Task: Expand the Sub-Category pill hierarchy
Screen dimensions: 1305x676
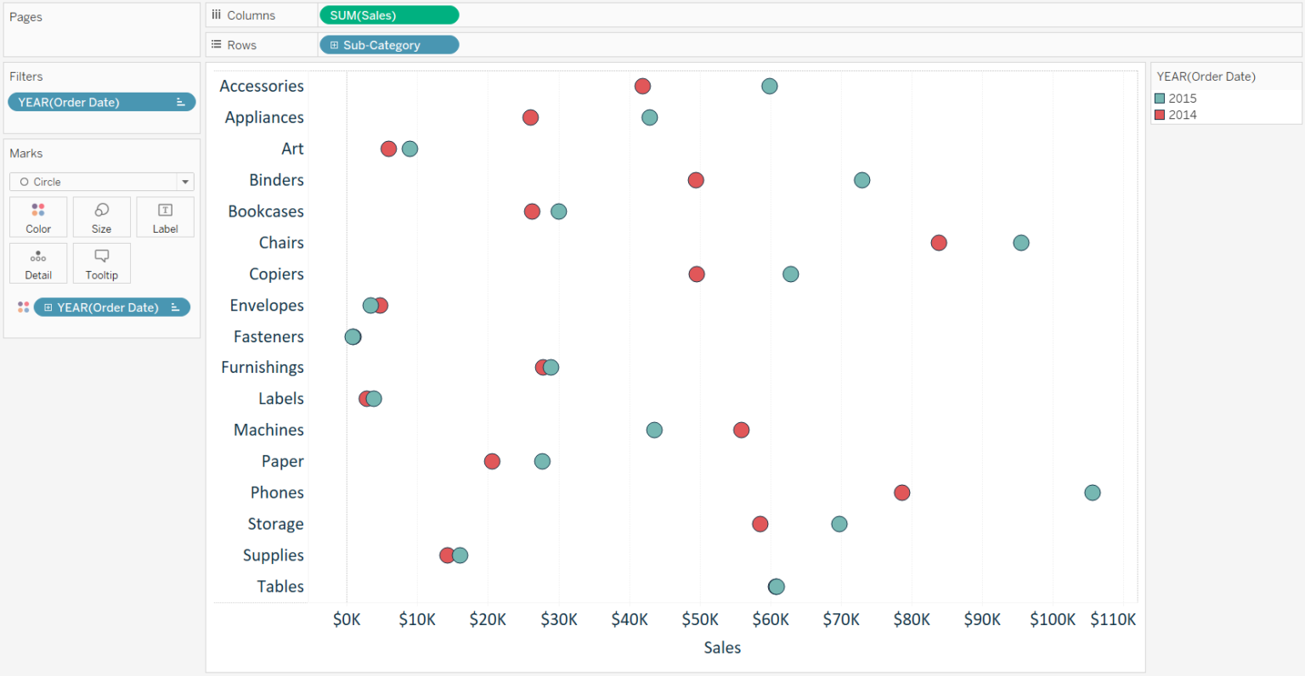Action: [x=334, y=44]
